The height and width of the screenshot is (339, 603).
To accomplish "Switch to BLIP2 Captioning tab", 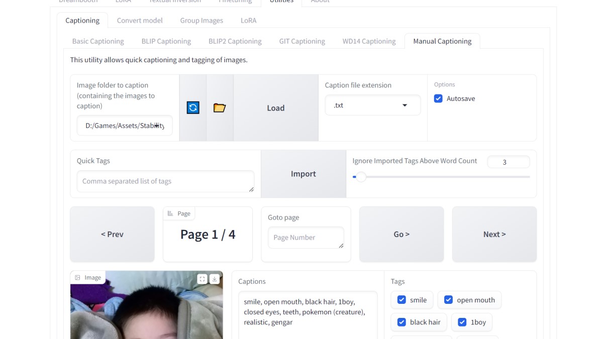I will tap(235, 41).
